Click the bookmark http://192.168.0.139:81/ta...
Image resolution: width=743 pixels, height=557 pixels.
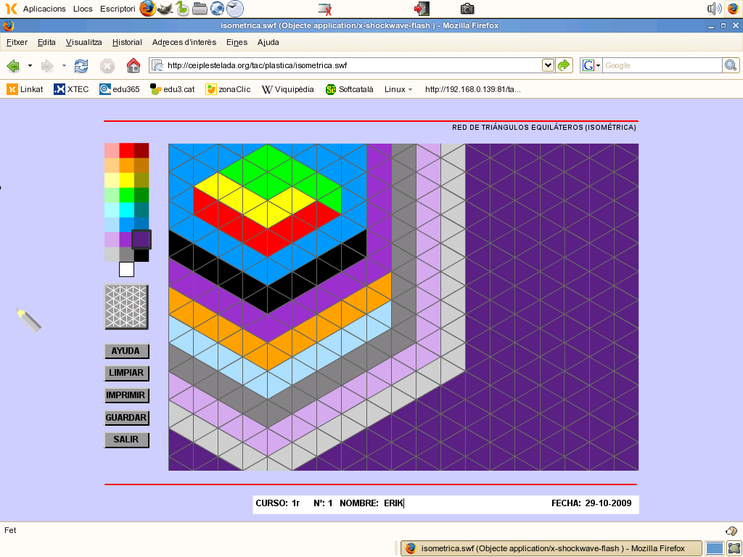click(472, 89)
